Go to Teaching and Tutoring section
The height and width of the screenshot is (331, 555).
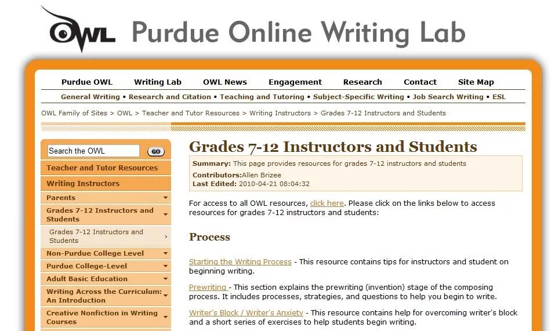(x=262, y=97)
